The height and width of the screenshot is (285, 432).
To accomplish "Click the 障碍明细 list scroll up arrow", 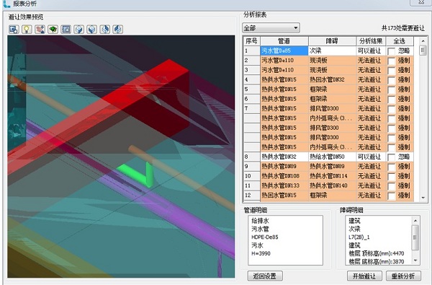I will click(415, 220).
